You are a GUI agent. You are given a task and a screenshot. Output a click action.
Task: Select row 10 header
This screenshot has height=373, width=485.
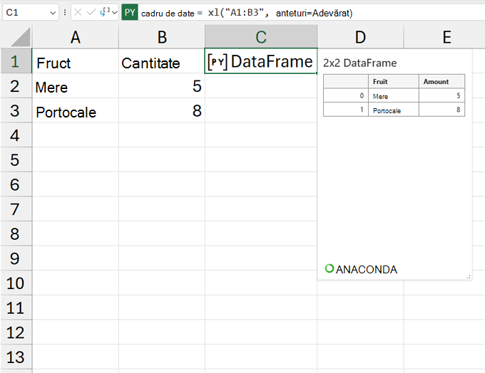click(16, 283)
